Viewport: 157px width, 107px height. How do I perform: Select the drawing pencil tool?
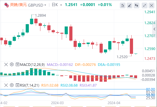point(130,5)
